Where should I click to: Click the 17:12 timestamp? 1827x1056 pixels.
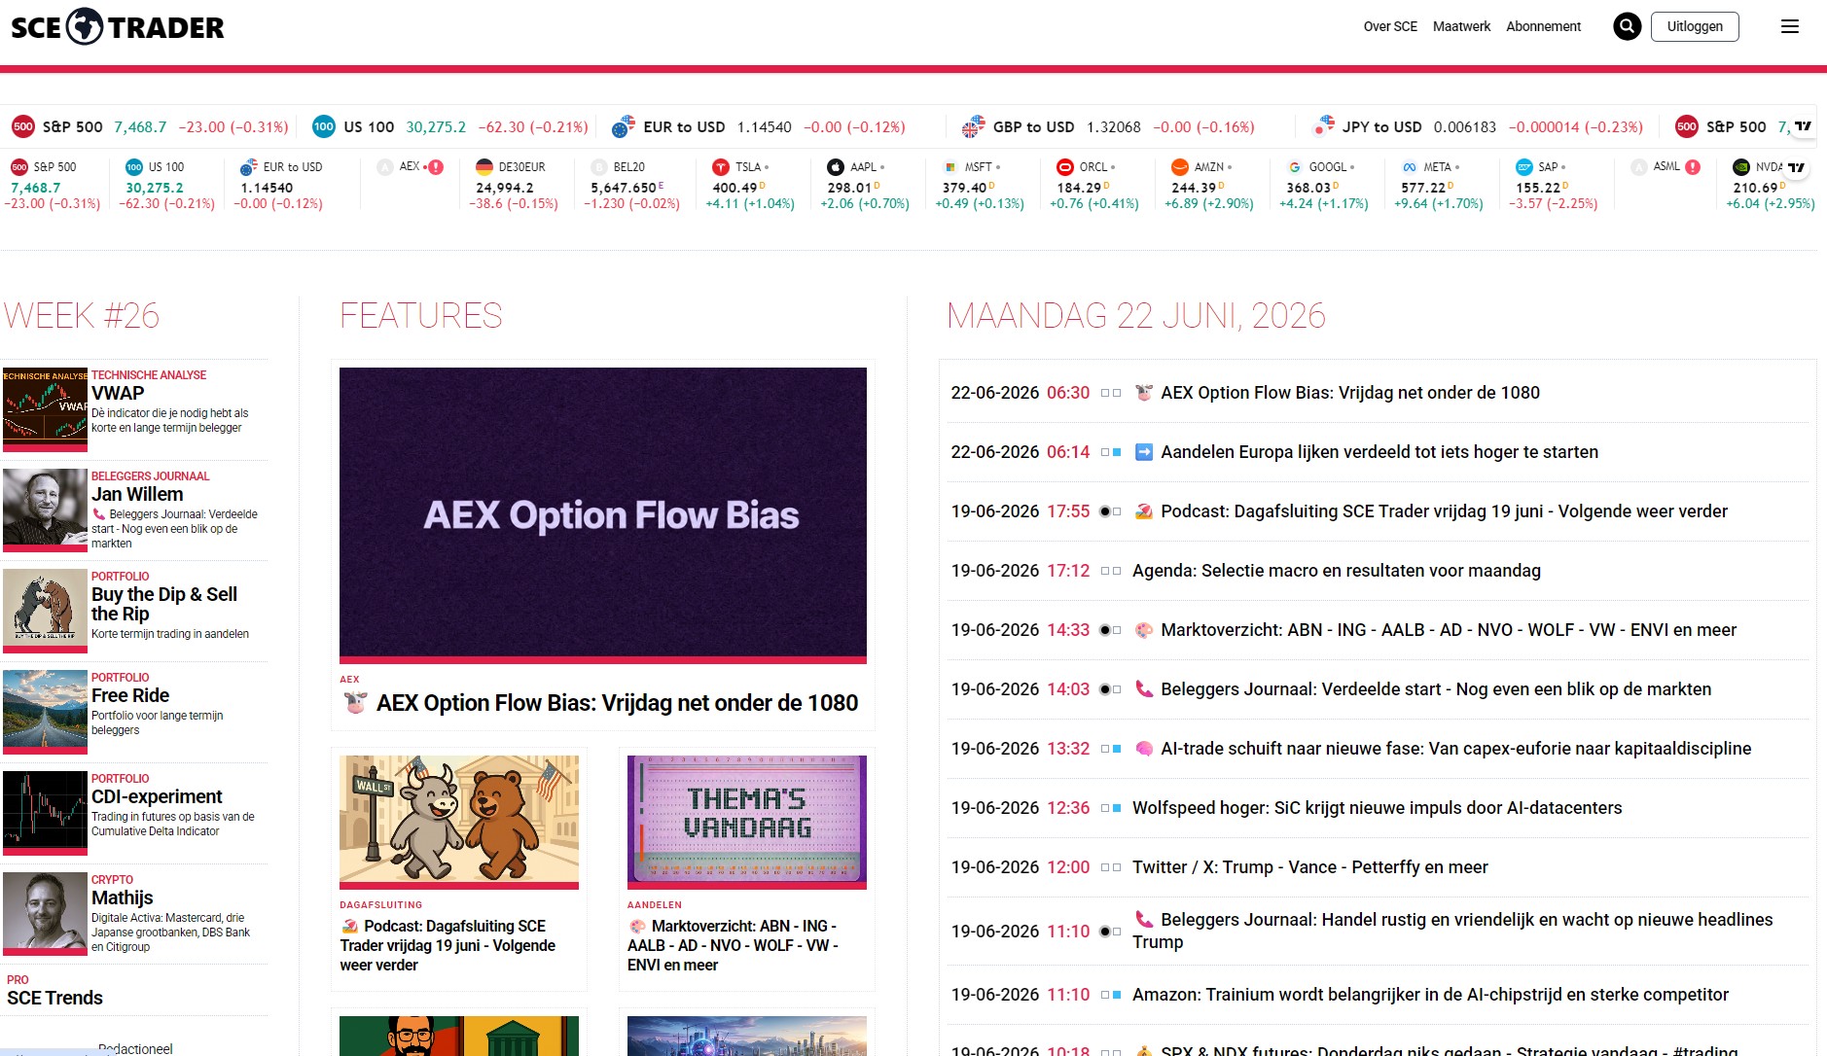click(x=1068, y=571)
